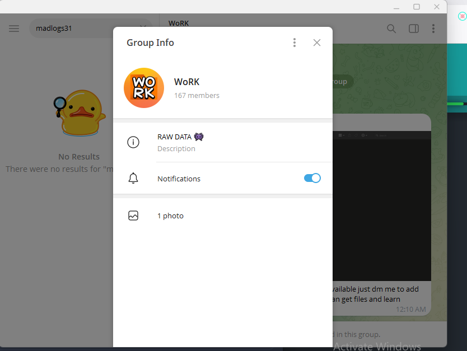Toggle the Notifications switch off
Viewport: 467px width, 351px height.
(x=312, y=178)
